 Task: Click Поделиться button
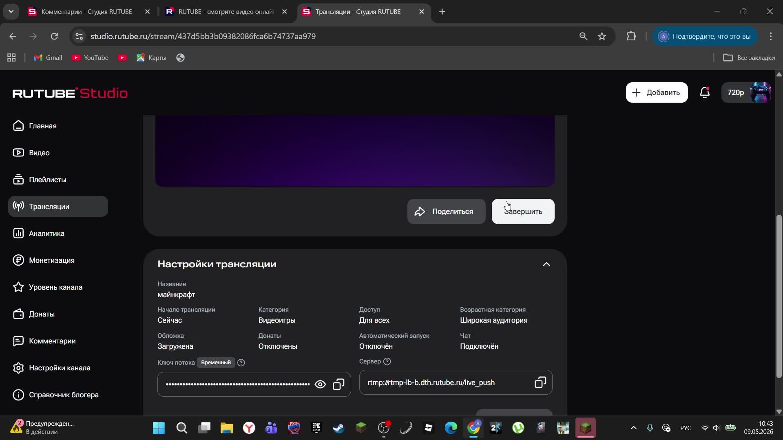point(446,211)
